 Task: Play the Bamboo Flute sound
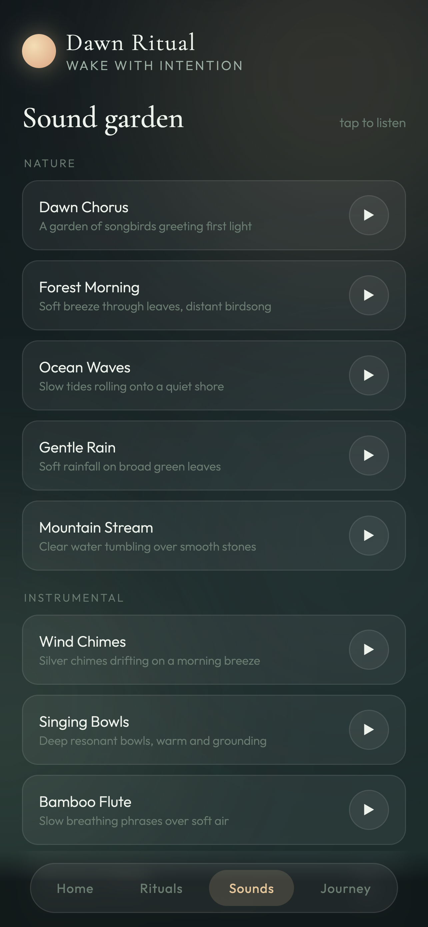369,810
